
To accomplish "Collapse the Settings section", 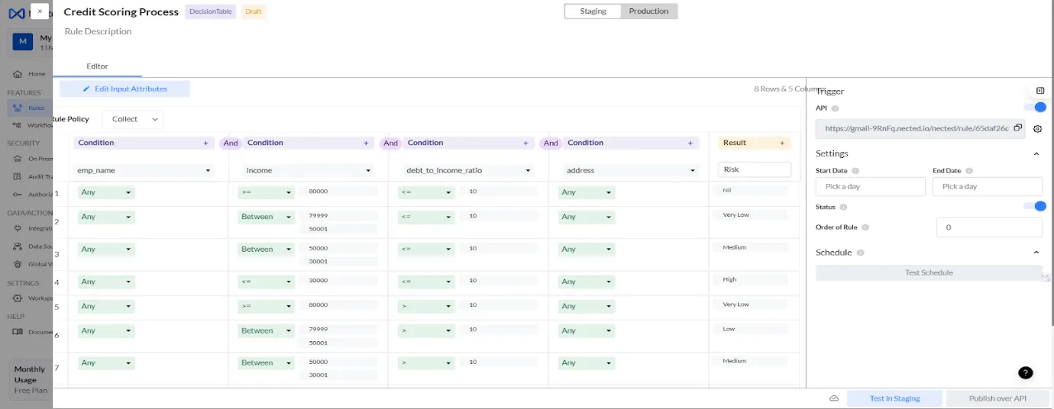I will coord(1036,154).
